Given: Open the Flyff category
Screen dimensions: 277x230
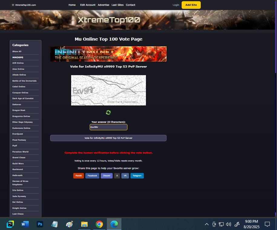Looking at the screenshot, I should pos(15,146).
